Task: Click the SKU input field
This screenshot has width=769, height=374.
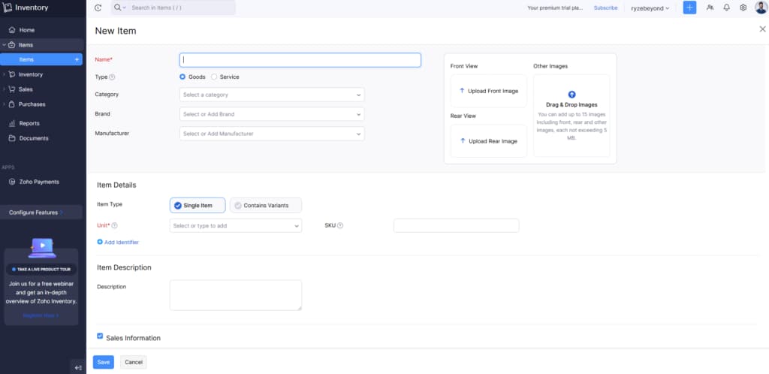Action: pos(456,225)
